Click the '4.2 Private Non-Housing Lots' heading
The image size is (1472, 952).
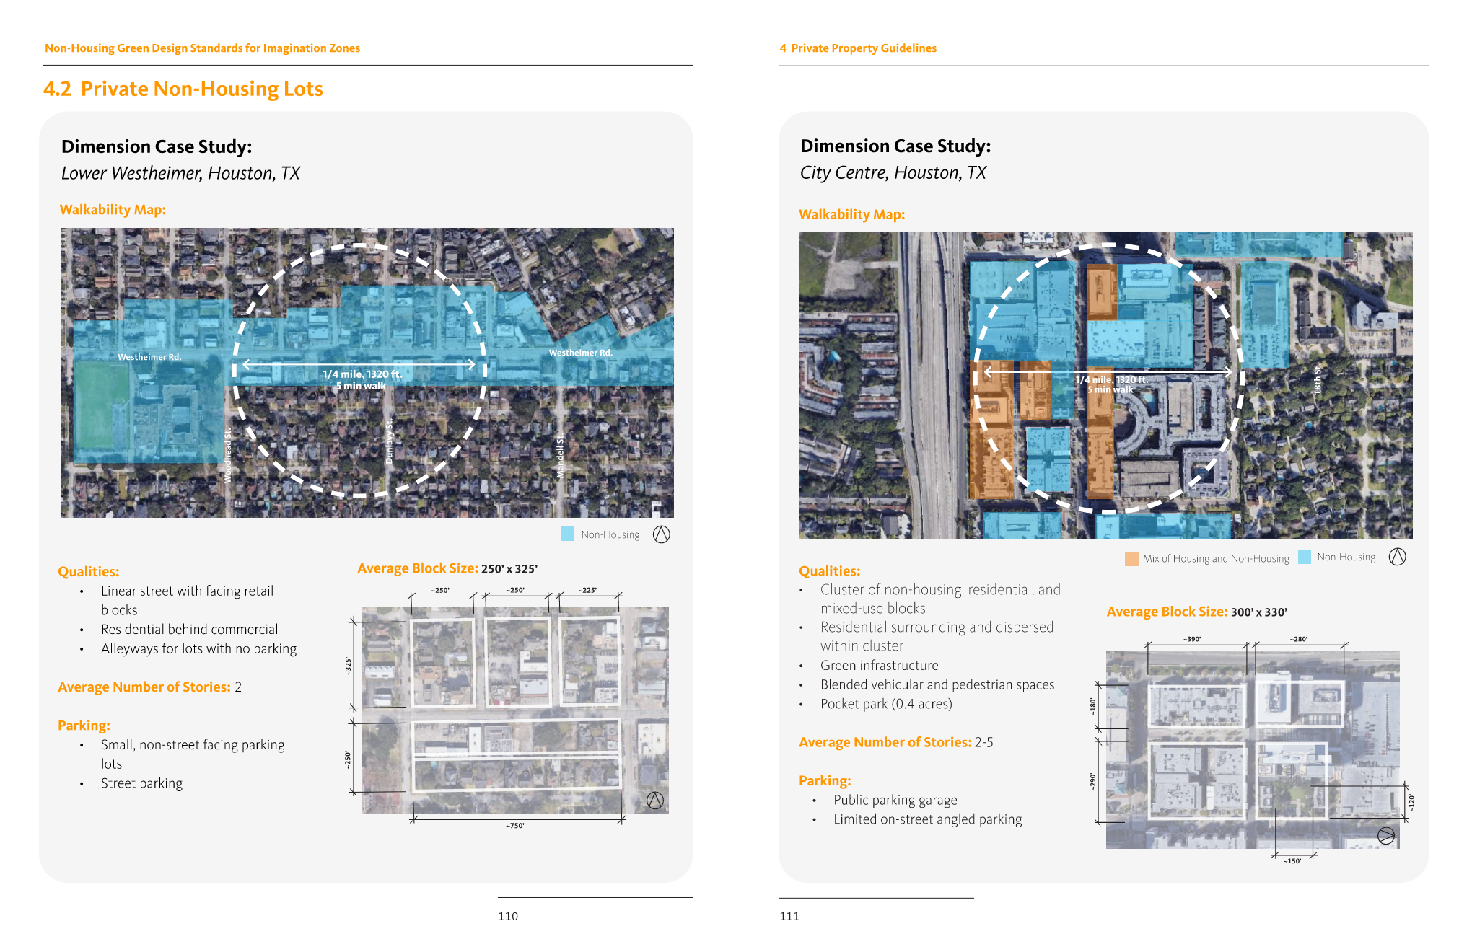tap(183, 89)
